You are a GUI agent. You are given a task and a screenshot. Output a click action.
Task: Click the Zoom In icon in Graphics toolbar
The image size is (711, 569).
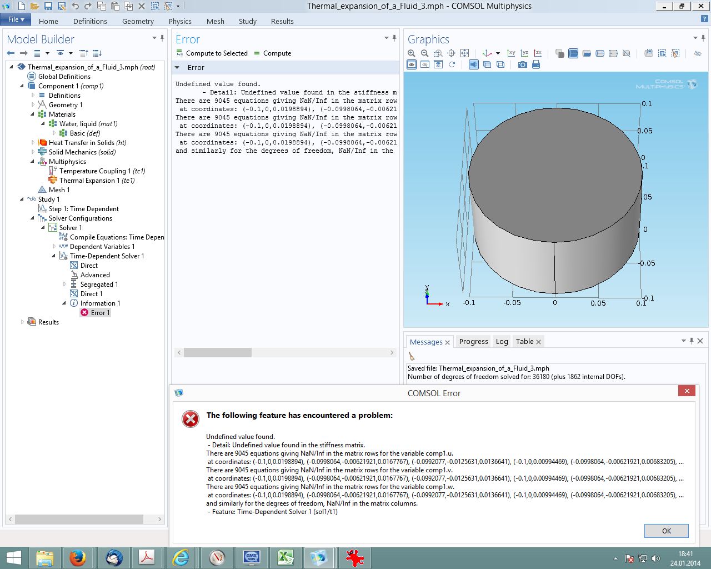412,53
